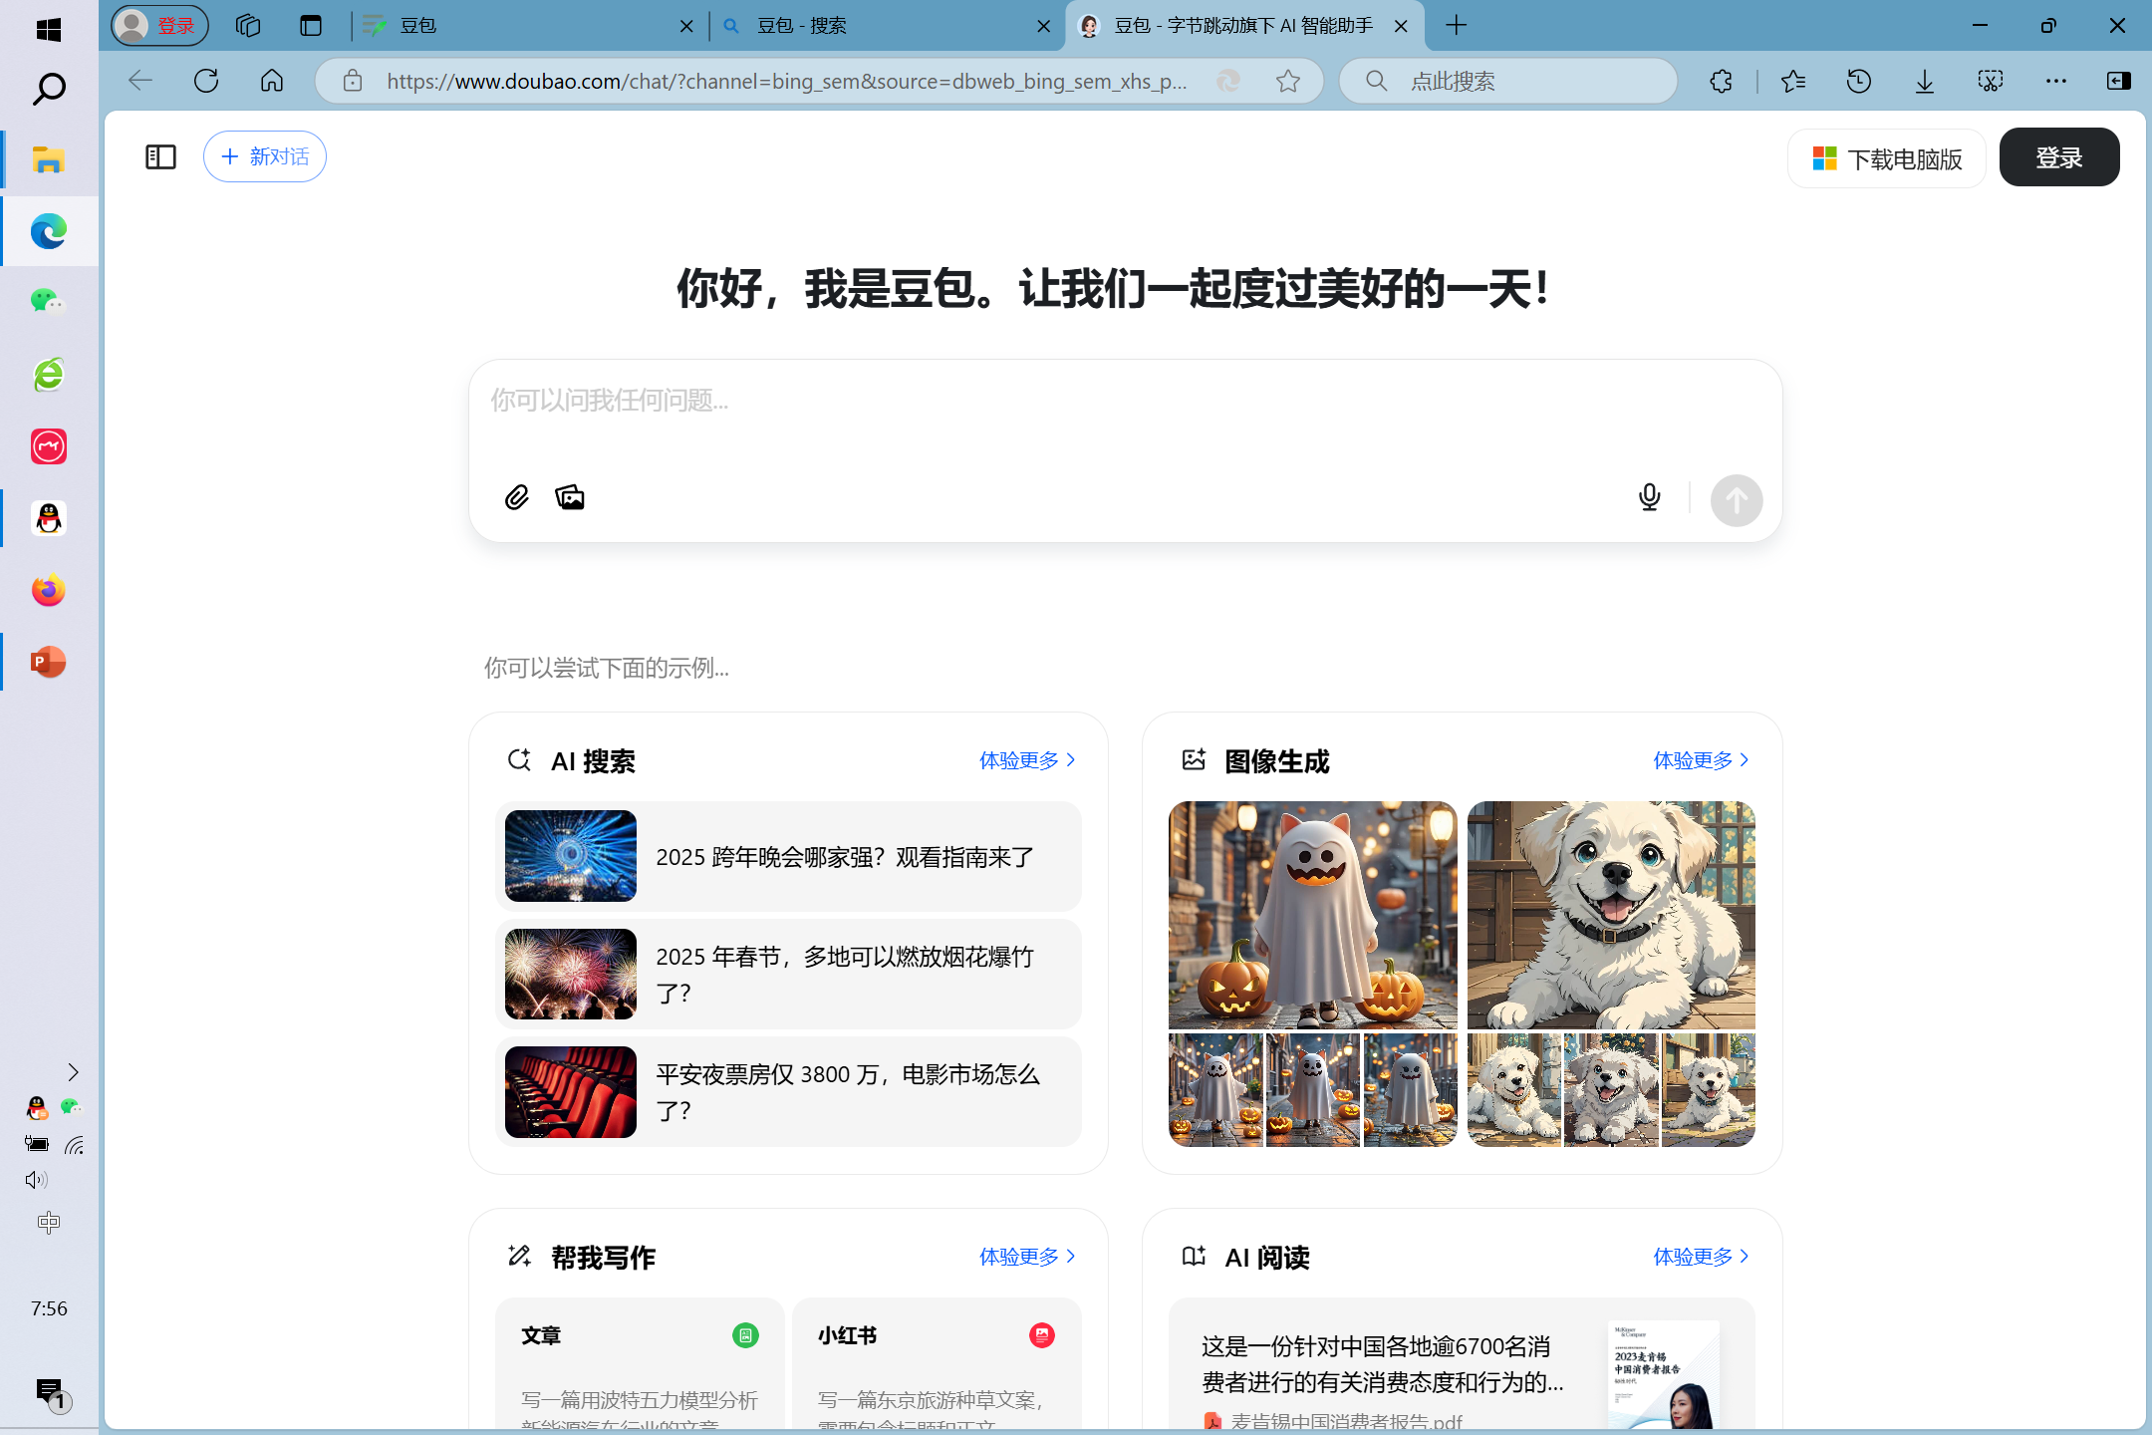Open browser settings and more menu
The height and width of the screenshot is (1435, 2152).
(2056, 81)
